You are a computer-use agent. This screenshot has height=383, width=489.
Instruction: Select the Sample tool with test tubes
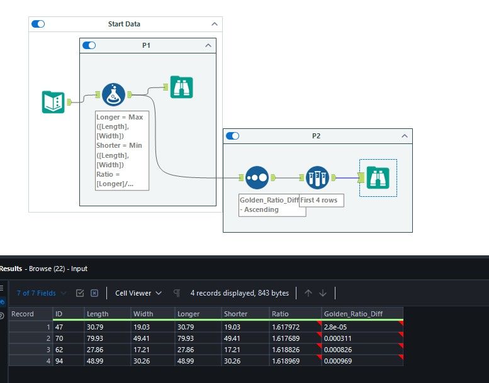pos(317,177)
